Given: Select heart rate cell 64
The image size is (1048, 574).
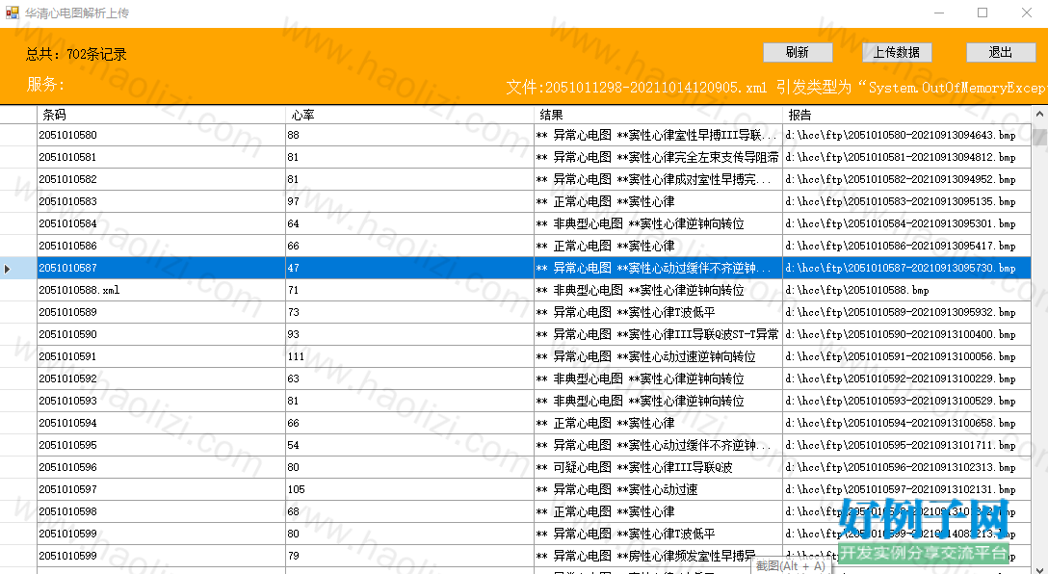Looking at the screenshot, I should click(x=409, y=223).
